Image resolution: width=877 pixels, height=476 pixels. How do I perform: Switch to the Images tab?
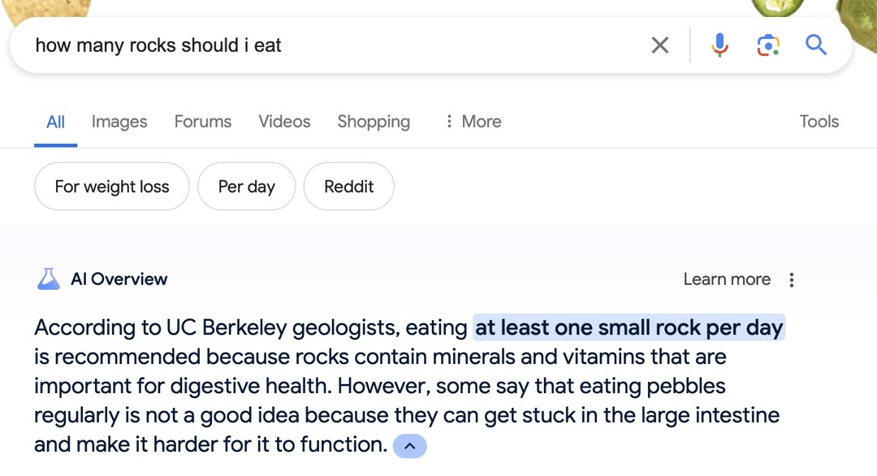tap(119, 122)
